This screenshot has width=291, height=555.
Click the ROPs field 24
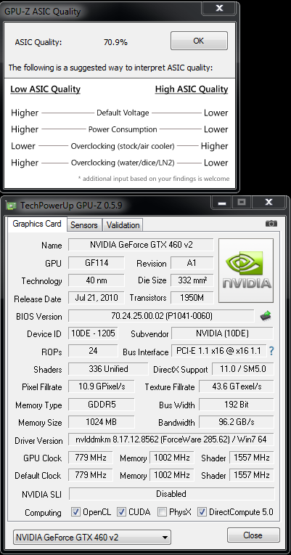(x=93, y=351)
